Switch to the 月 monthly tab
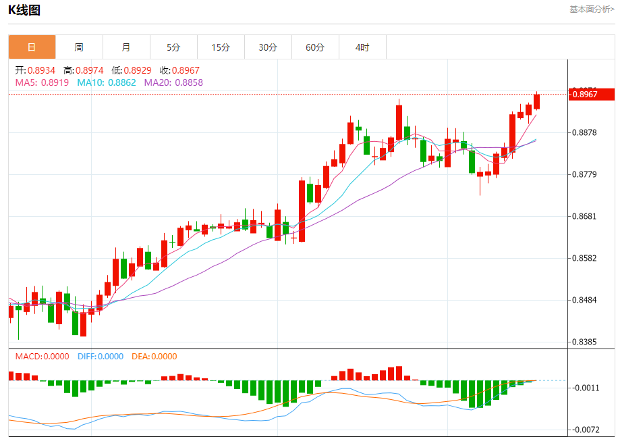 tap(127, 47)
